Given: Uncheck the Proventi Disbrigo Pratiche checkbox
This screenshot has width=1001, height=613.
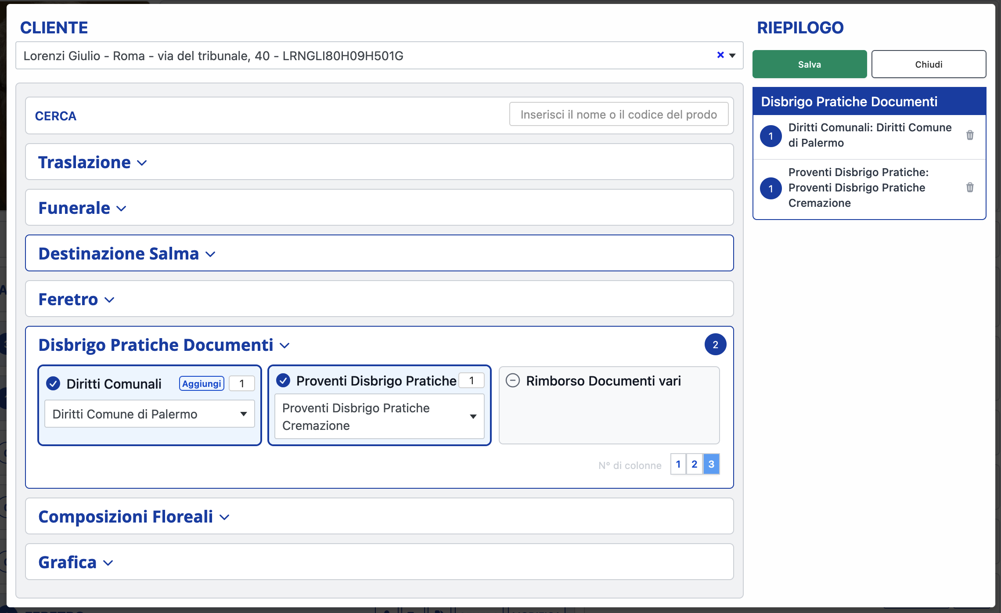Looking at the screenshot, I should click(x=283, y=380).
